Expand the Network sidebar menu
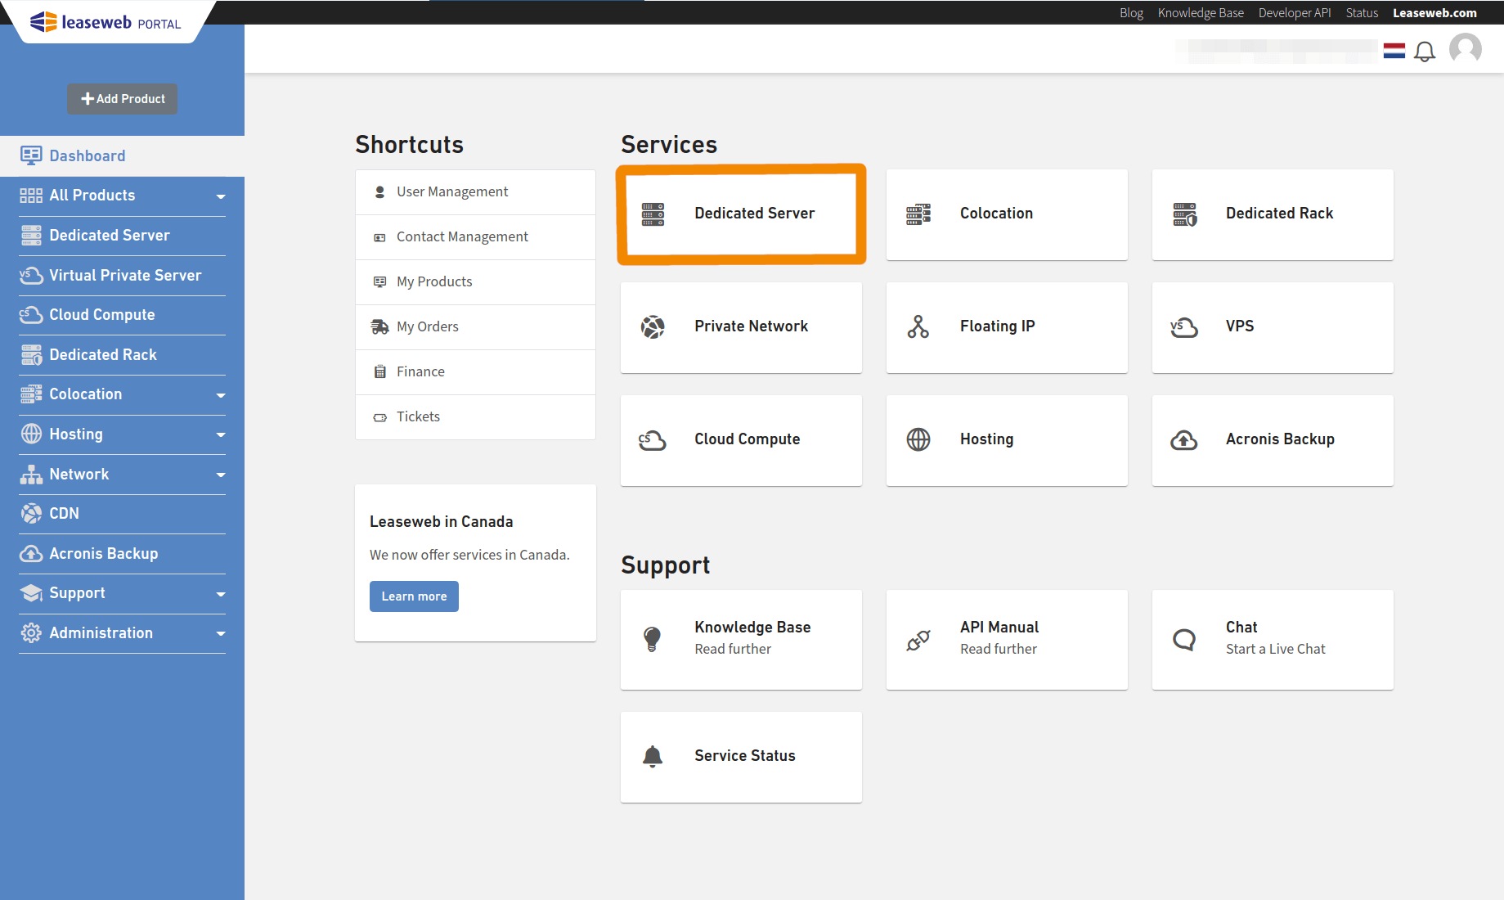Screen dimensions: 1504x900 [x=219, y=475]
